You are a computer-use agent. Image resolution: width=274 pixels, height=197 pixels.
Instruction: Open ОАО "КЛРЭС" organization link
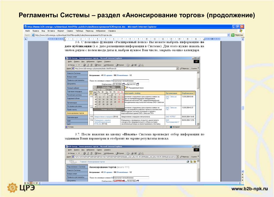coord(170,117)
